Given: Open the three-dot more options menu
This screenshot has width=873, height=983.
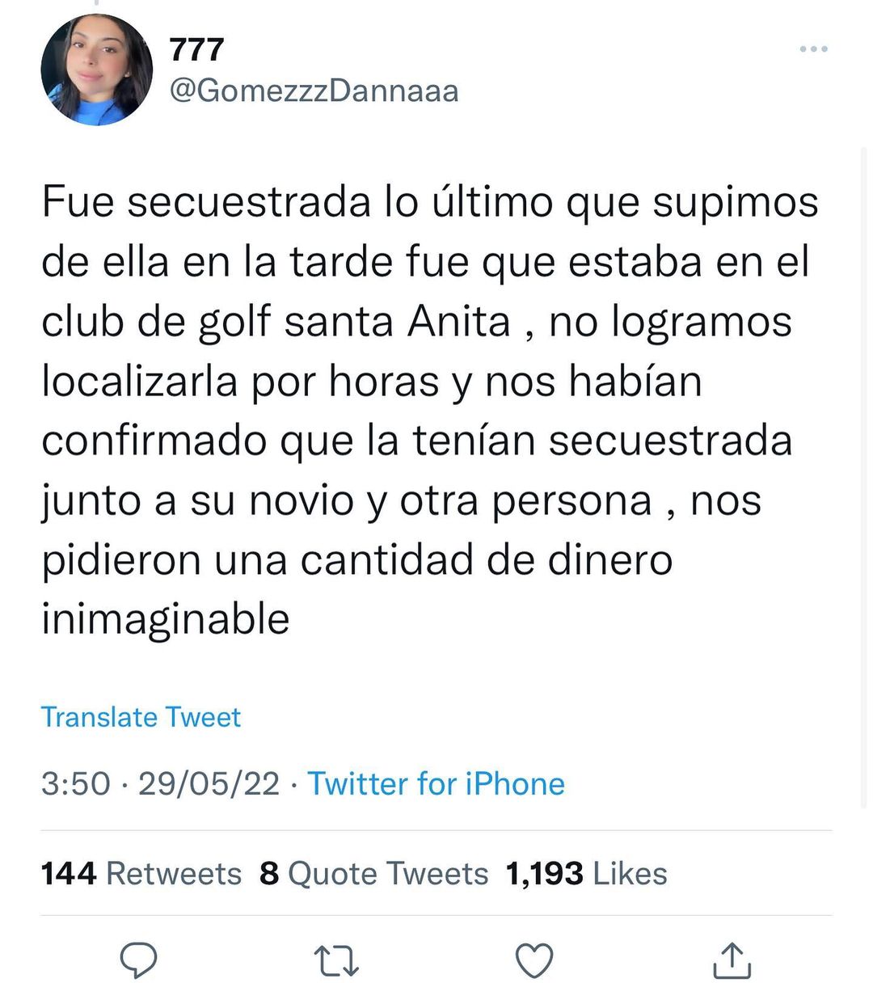Looking at the screenshot, I should [x=812, y=49].
